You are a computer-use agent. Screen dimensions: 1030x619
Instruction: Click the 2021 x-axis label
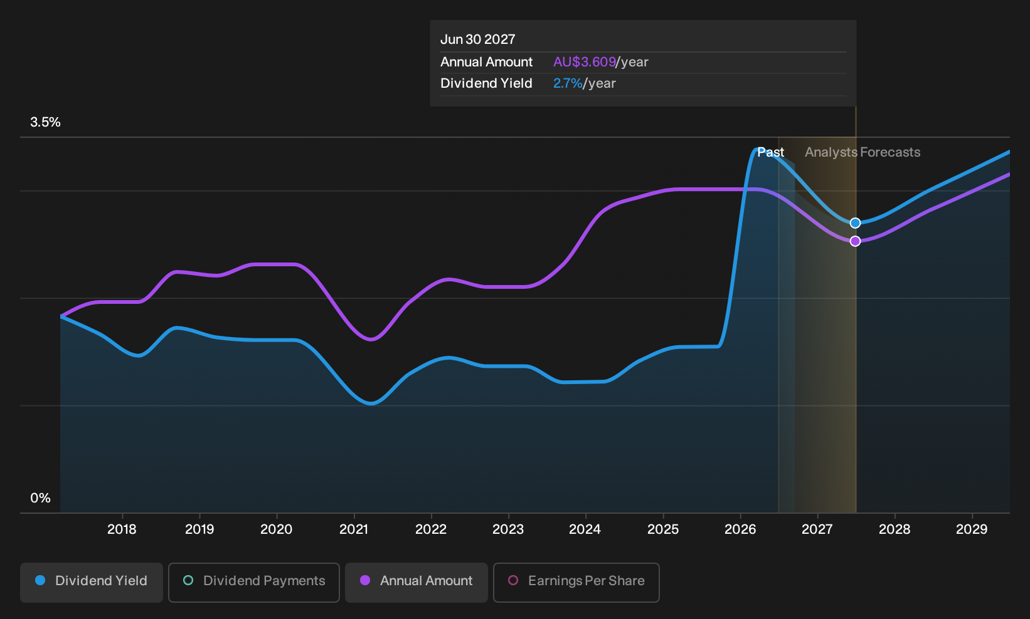pyautogui.click(x=354, y=529)
